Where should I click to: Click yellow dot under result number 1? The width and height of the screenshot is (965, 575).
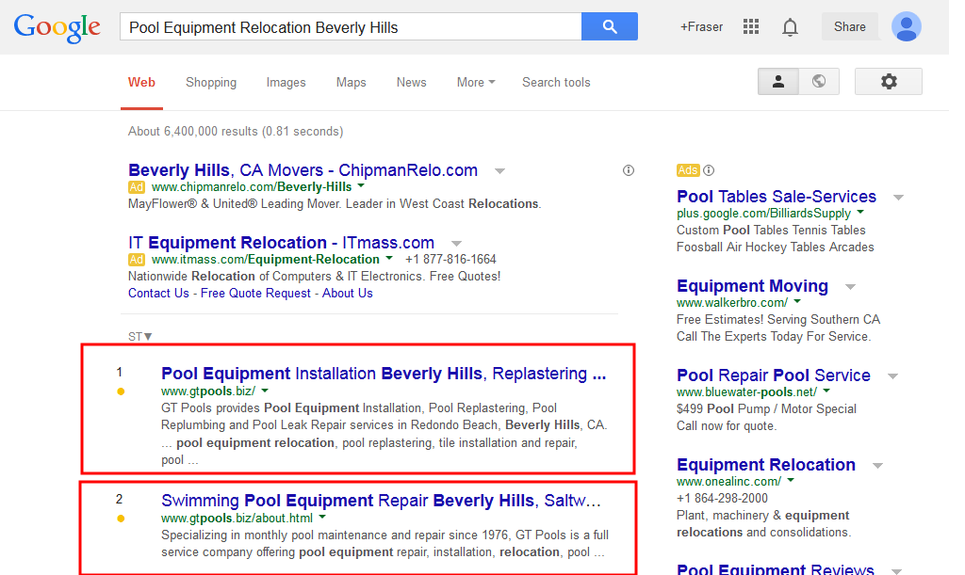(x=121, y=391)
